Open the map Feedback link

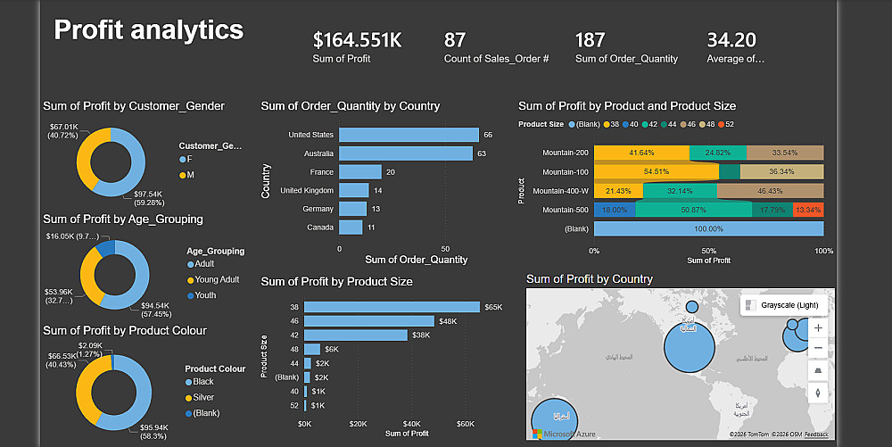click(x=816, y=435)
